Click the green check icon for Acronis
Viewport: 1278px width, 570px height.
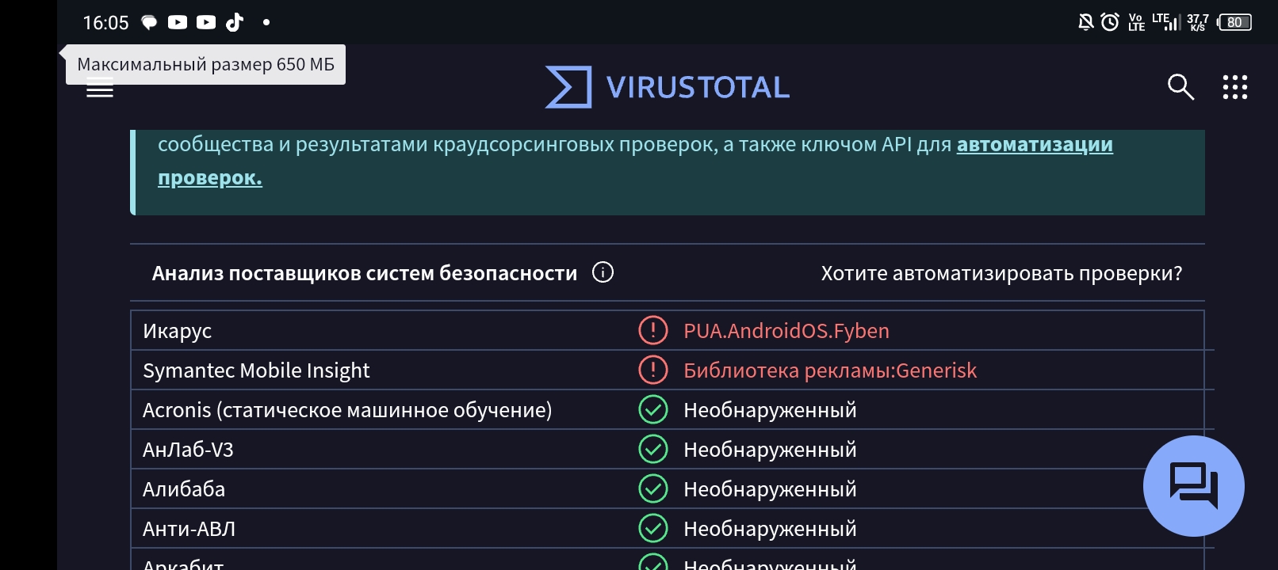(653, 409)
